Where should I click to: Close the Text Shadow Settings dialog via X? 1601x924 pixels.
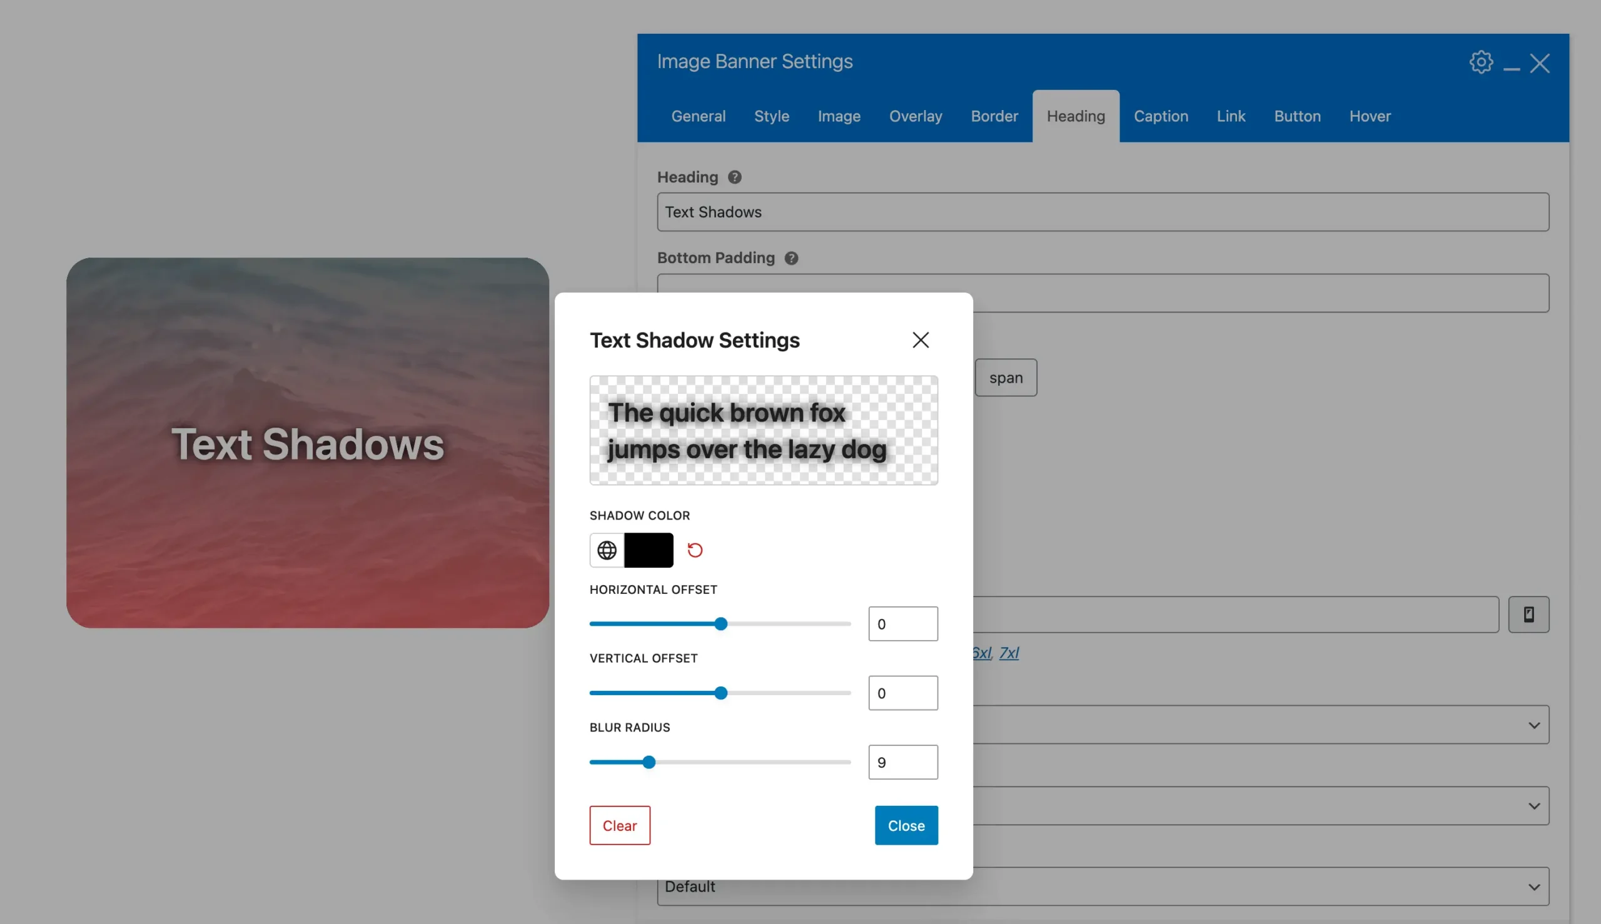[920, 340]
